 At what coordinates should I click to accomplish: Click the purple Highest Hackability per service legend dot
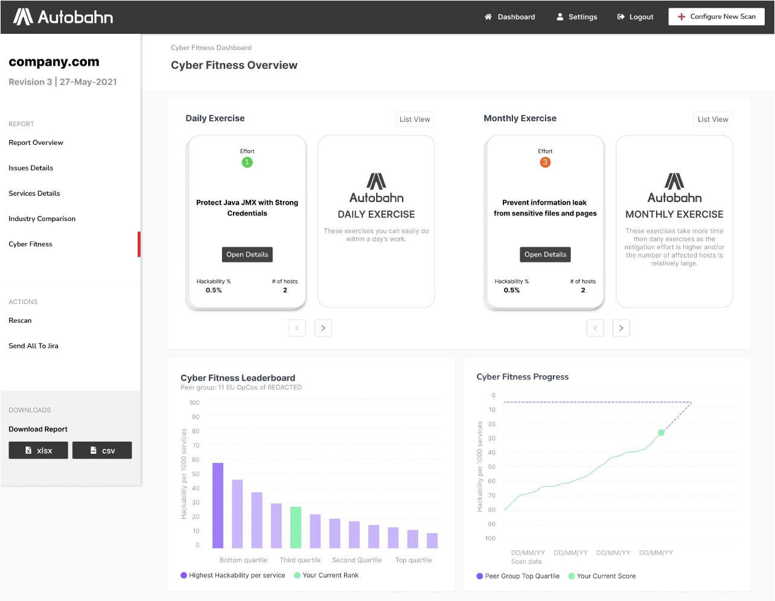[x=183, y=576]
